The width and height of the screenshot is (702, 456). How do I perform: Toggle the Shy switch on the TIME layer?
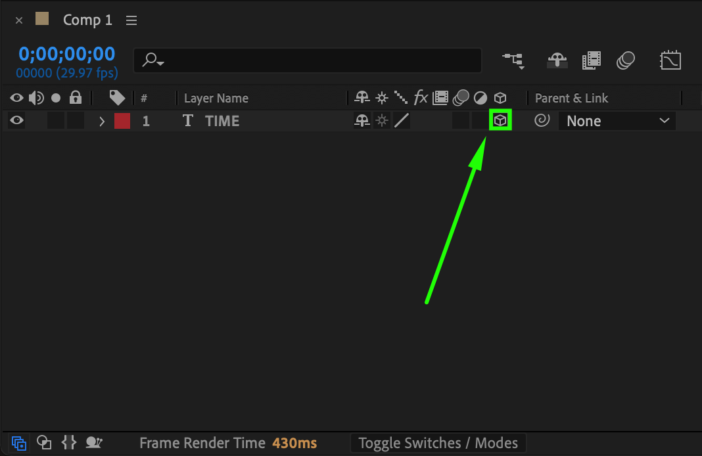point(362,120)
